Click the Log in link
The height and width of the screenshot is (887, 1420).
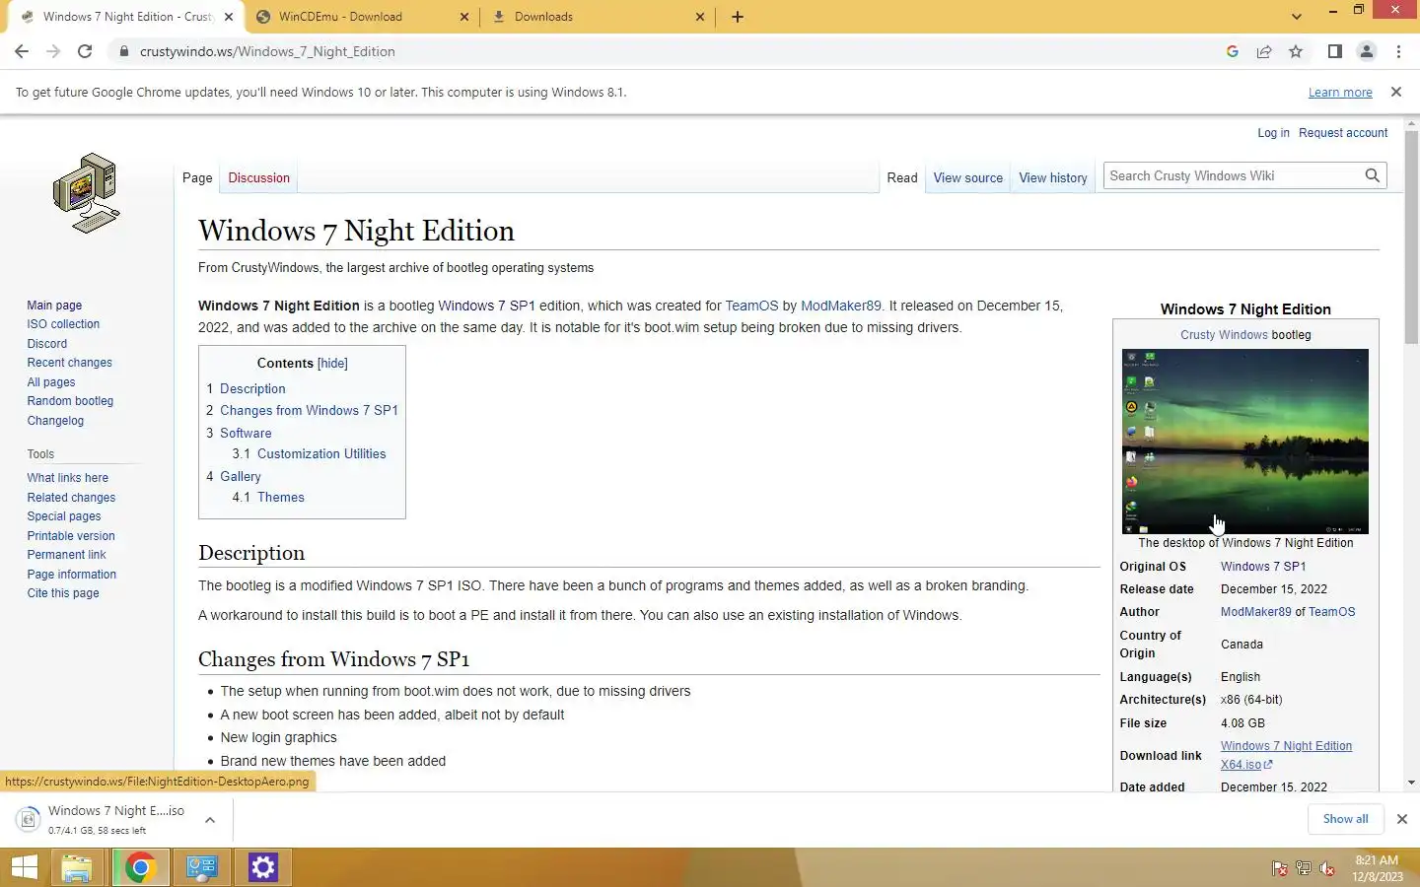1273,132
